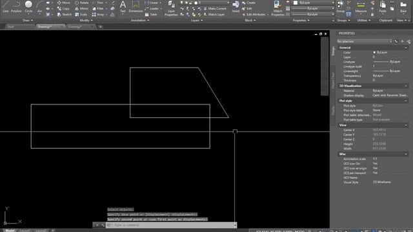Use the Mirror command
The image size is (413, 232).
coord(82,8)
